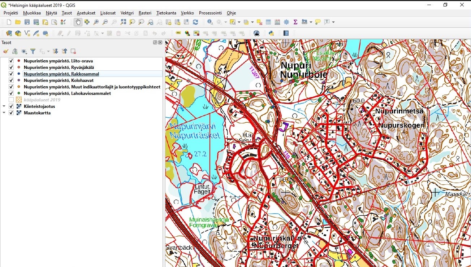Enable Map Tips speech bubble

tap(318, 22)
